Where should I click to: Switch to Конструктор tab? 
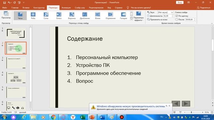pyautogui.click(x=39, y=8)
